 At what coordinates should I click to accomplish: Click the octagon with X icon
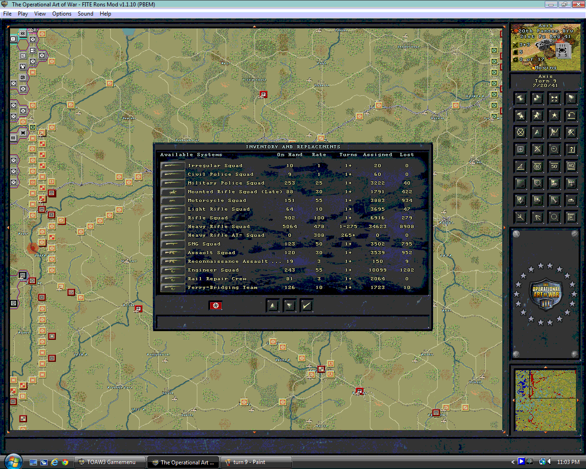(521, 132)
